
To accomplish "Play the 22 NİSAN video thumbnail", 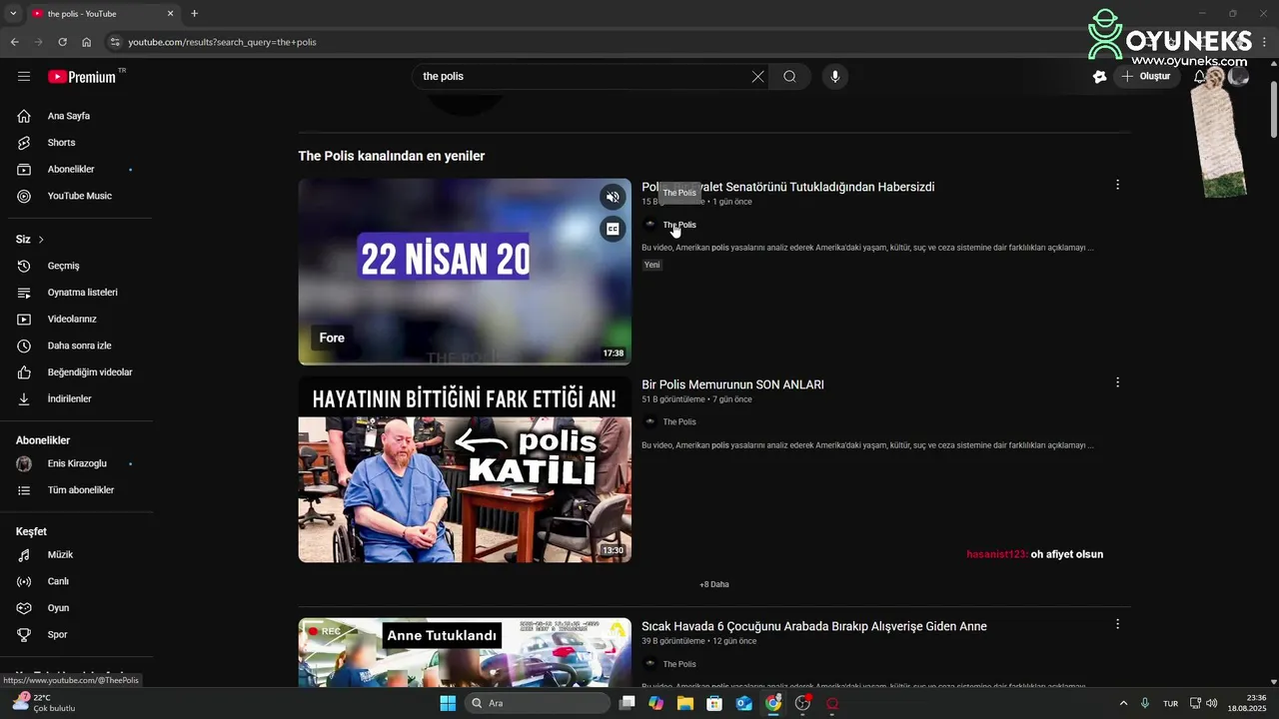I will click(465, 272).
